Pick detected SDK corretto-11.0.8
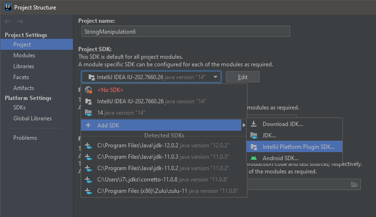 click(x=164, y=180)
